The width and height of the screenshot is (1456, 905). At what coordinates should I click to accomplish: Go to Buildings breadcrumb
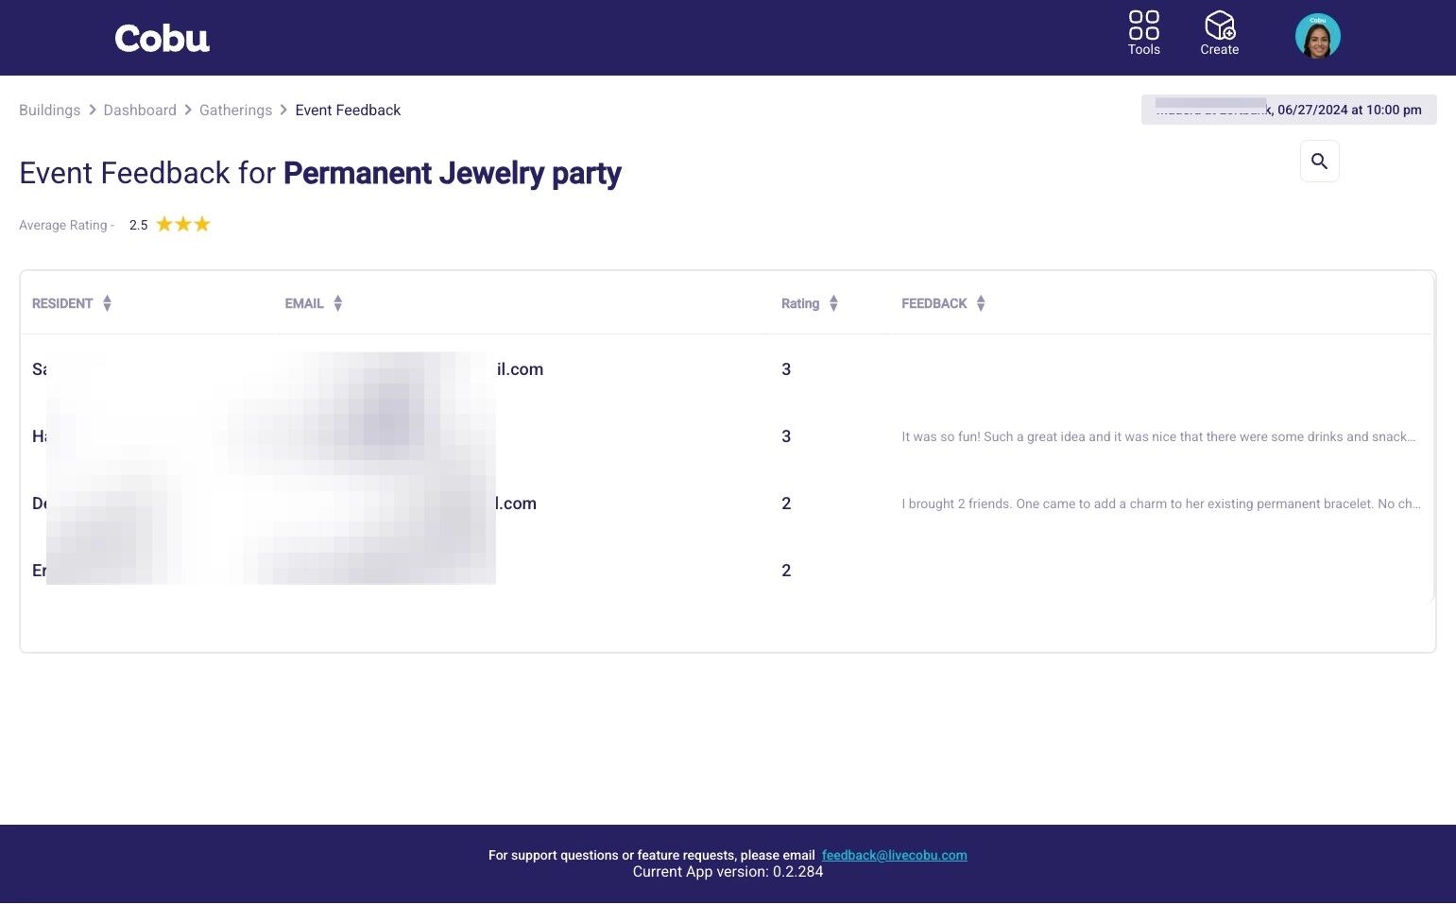point(49,111)
